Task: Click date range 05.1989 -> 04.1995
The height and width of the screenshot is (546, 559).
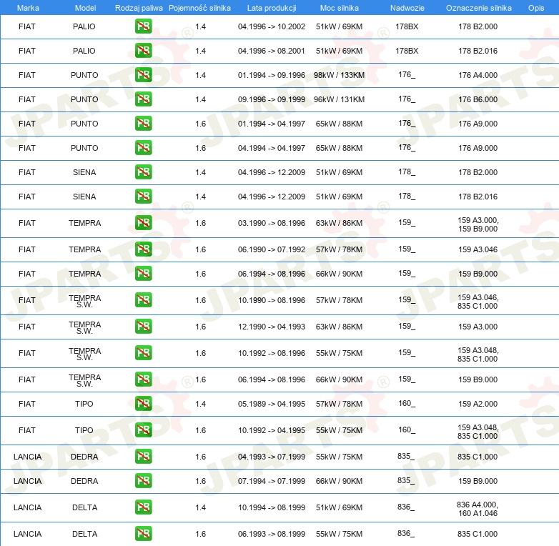Action: pos(272,404)
